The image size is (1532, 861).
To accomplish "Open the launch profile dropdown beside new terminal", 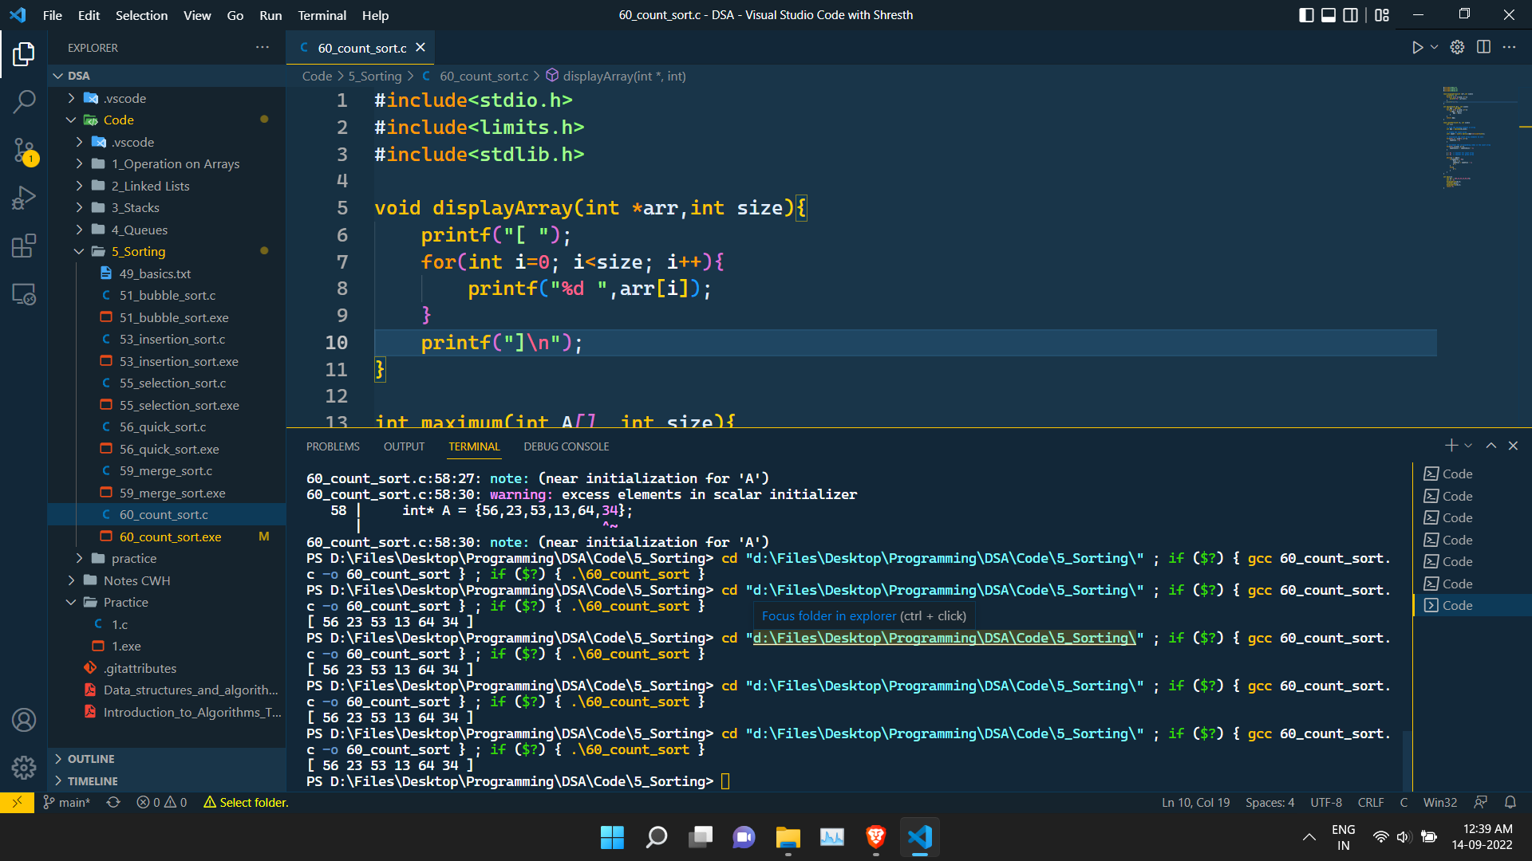I will click(1468, 446).
